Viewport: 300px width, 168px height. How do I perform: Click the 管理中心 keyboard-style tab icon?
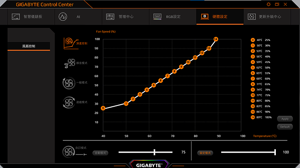110,17
